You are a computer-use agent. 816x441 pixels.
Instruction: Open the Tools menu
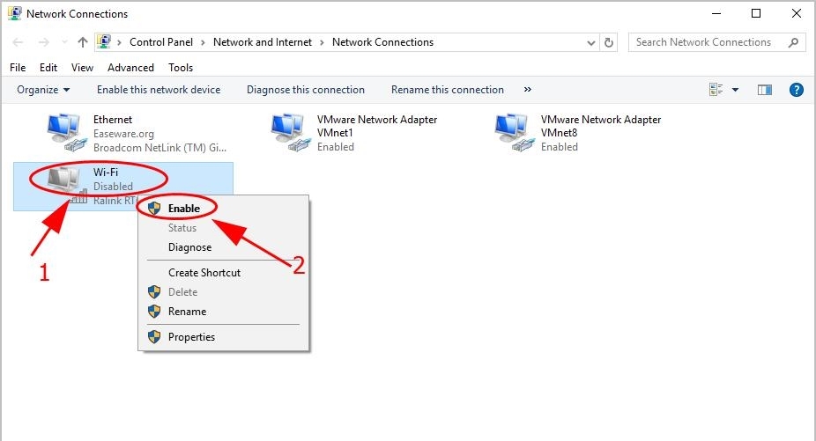click(x=181, y=68)
